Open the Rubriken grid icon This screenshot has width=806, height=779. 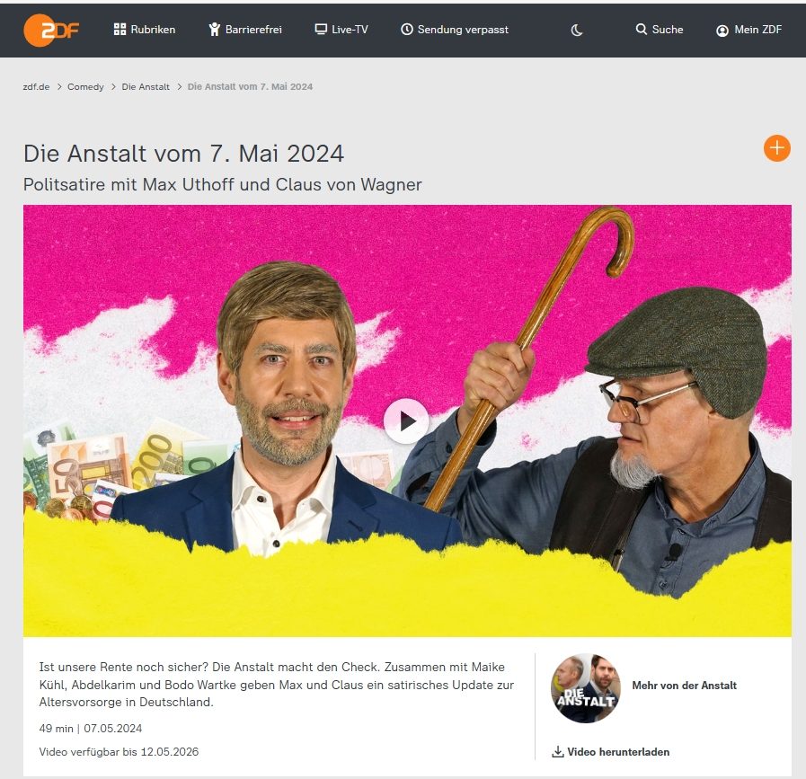click(x=120, y=30)
